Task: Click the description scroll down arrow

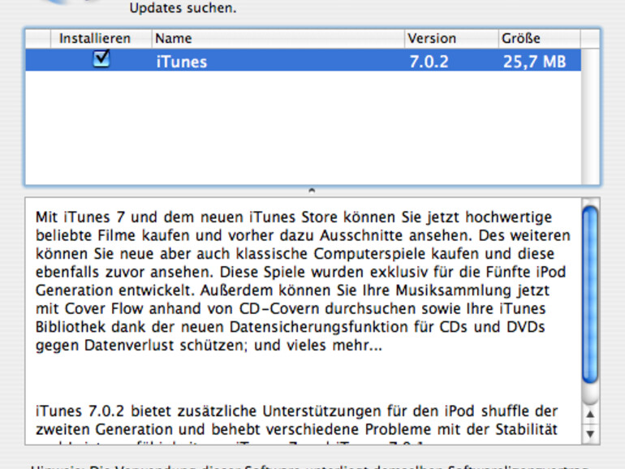Action: tap(590, 433)
